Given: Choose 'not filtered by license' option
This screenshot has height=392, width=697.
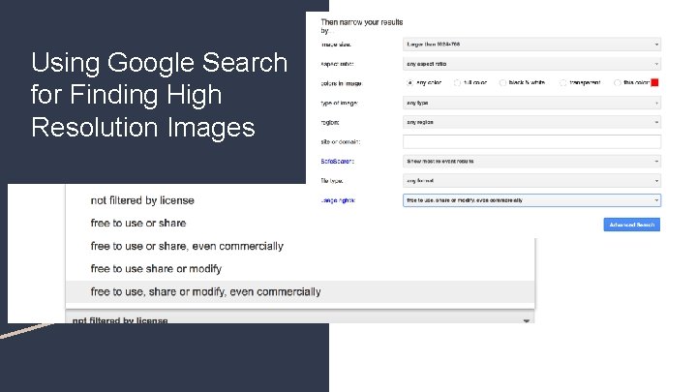Looking at the screenshot, I should click(142, 200).
